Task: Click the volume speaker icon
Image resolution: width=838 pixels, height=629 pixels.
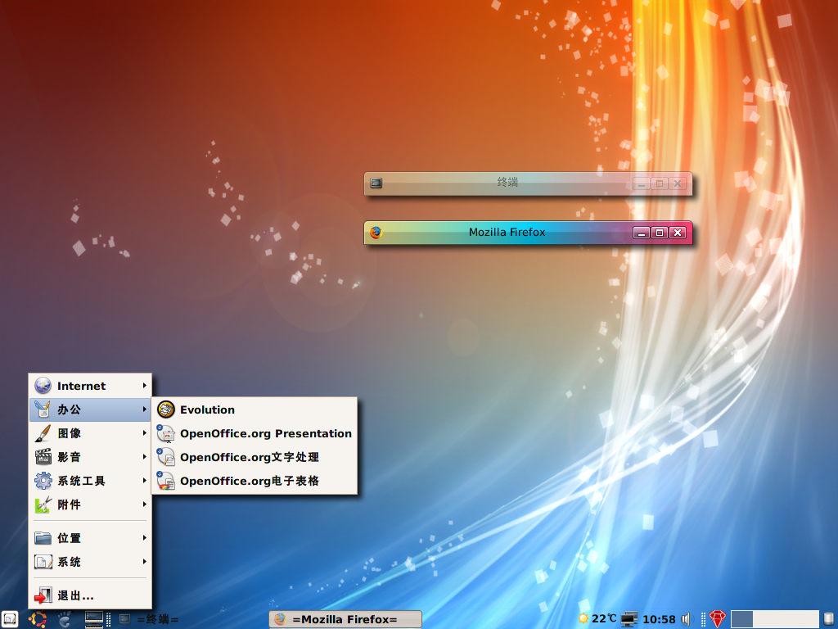Action: (x=687, y=619)
